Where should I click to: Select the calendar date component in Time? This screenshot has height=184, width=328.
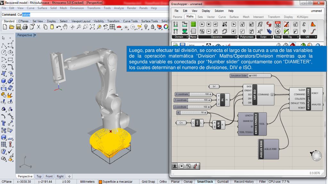(x=278, y=24)
